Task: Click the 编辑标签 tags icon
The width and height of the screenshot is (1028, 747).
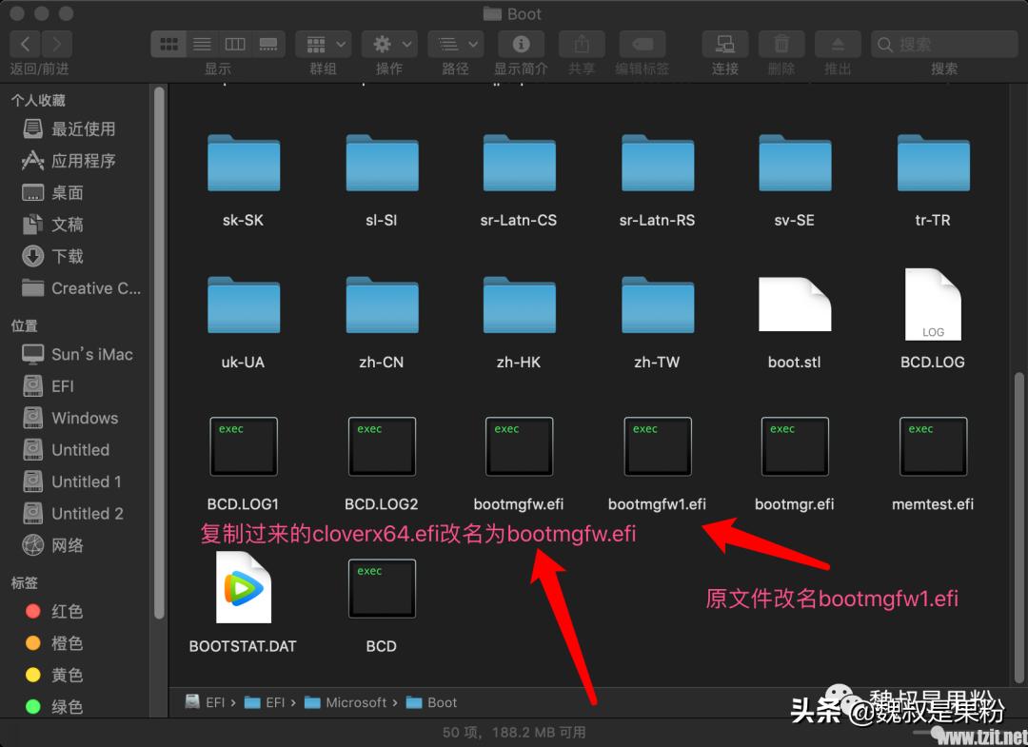Action: pyautogui.click(x=642, y=44)
